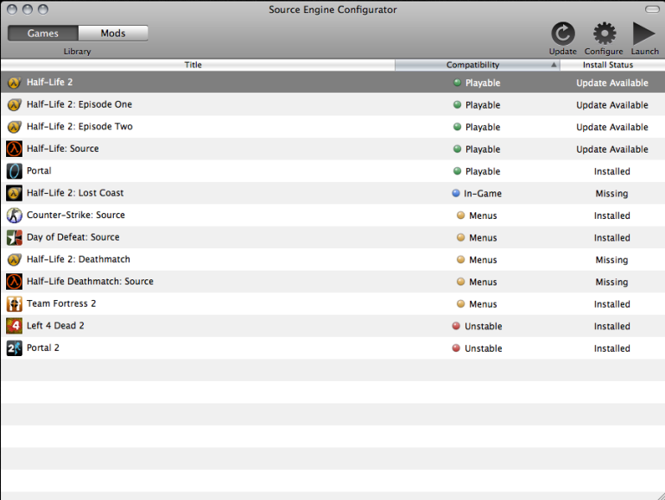Select the Half-Life 2: Lost Coast title
The image size is (665, 500).
point(75,192)
